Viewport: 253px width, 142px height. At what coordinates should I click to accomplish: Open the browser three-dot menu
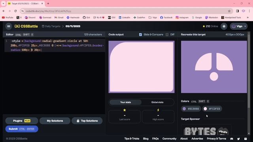click(x=249, y=11)
